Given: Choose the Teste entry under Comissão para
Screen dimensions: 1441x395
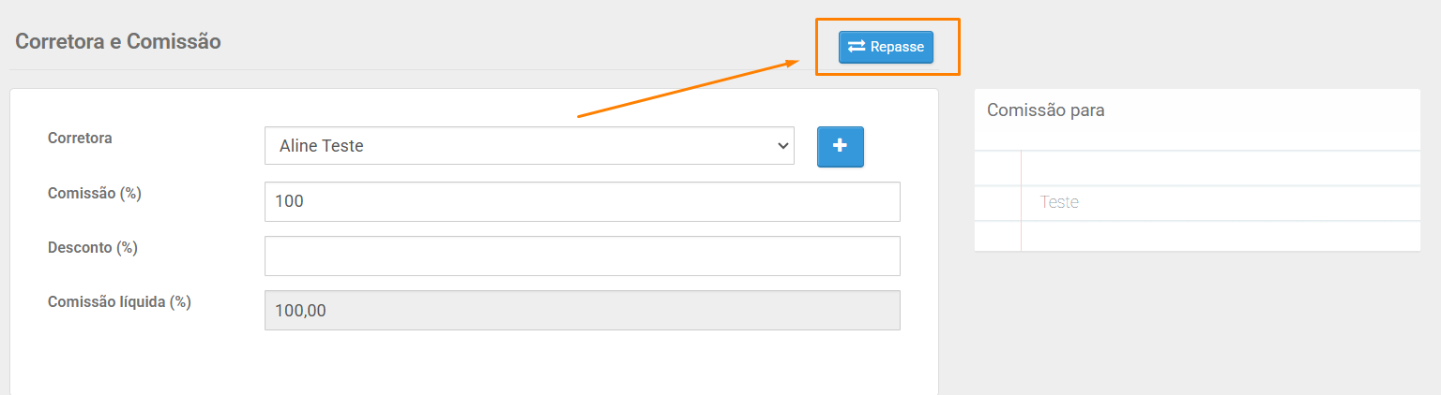Looking at the screenshot, I should (x=1059, y=202).
